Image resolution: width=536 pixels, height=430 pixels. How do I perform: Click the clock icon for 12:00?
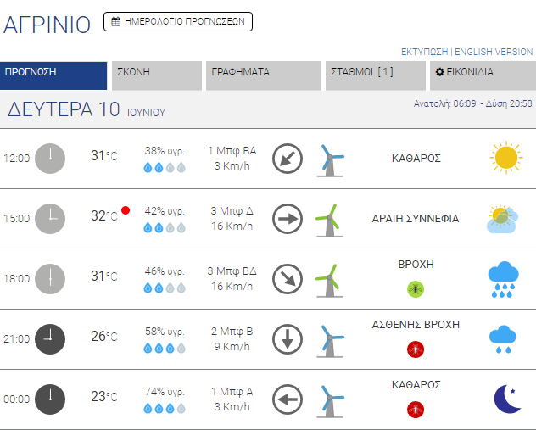click(50, 158)
